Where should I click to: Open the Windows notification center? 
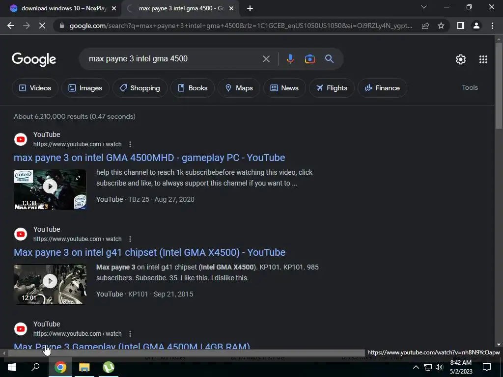click(487, 367)
